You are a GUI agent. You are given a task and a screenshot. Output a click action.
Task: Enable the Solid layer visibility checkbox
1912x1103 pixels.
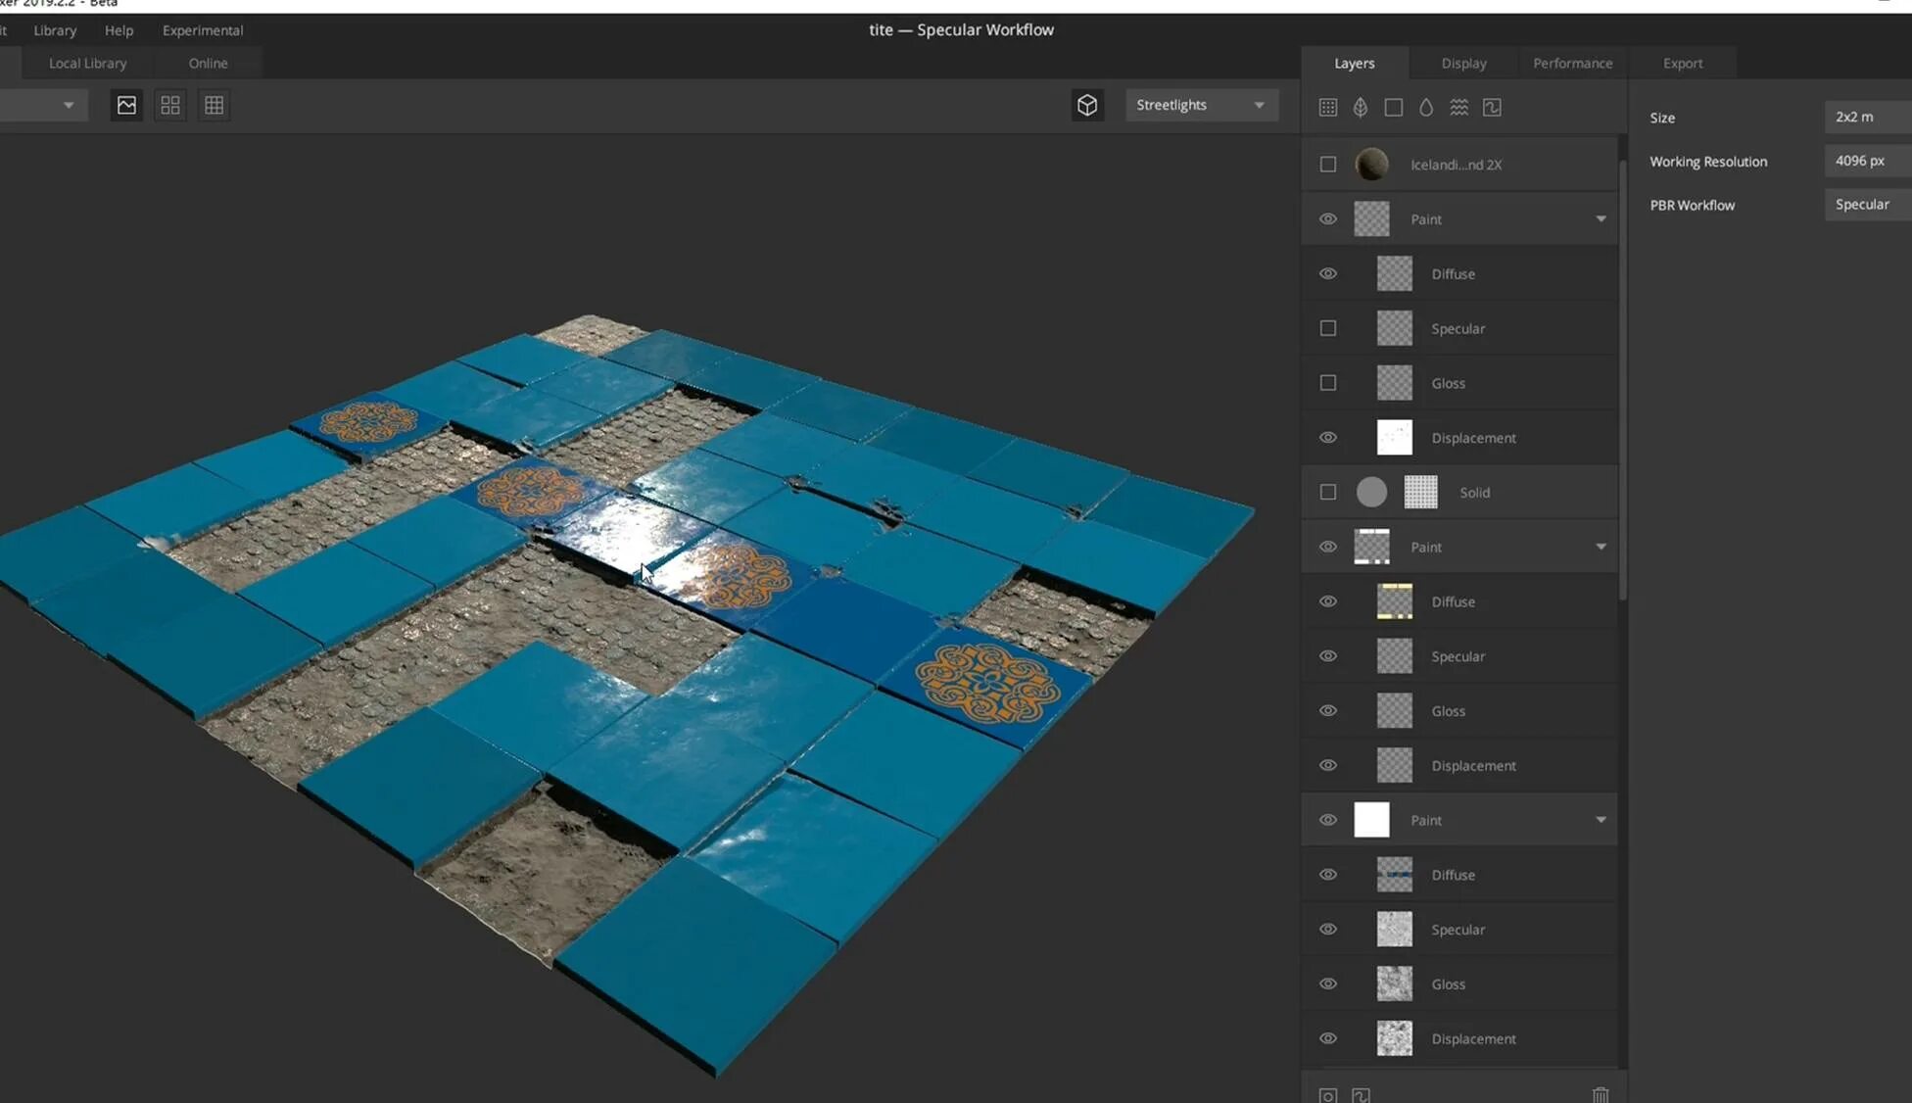coord(1327,493)
